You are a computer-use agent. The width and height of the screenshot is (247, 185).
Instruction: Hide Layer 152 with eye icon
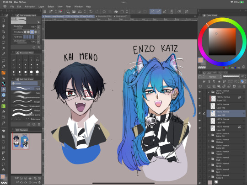(200, 99)
